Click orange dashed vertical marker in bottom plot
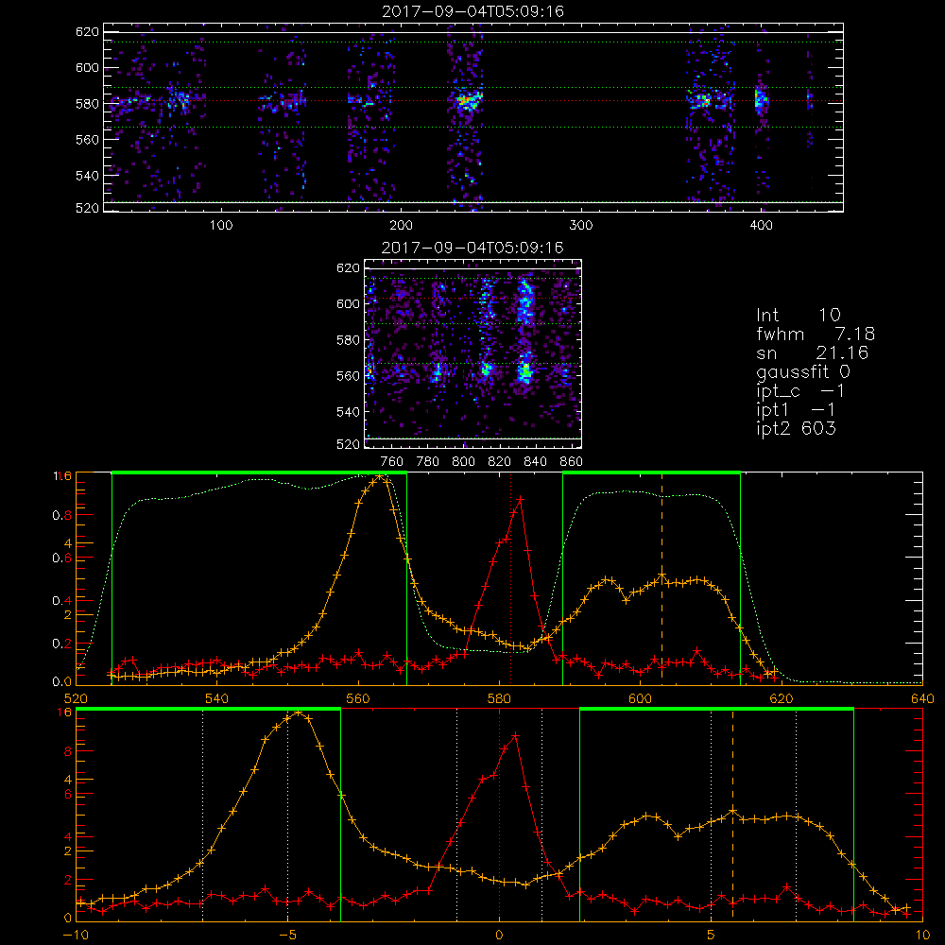This screenshot has height=945, width=945. pyautogui.click(x=733, y=815)
